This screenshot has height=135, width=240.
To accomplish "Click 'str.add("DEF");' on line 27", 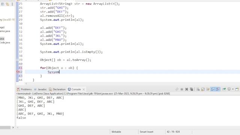I will tap(54, 12).
